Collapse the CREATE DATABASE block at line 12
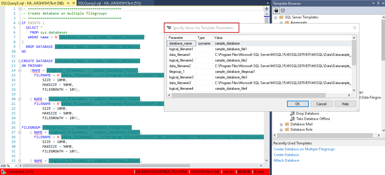Screen dimensions: 385x175 click(20, 61)
